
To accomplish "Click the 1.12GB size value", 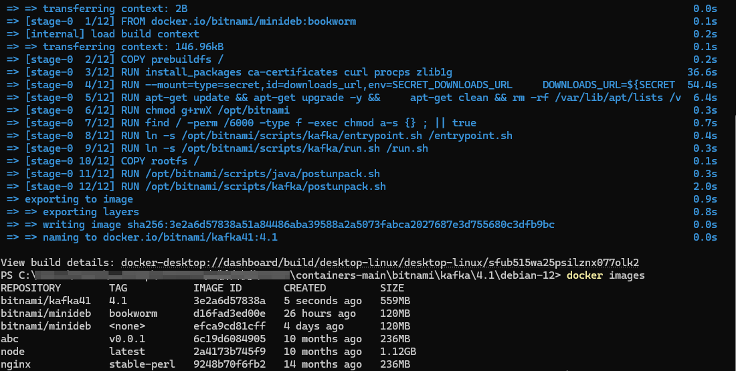I will [398, 352].
